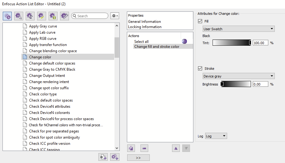Click the action list scrollbar thumb
This screenshot has width=285, height=163.
point(117,48)
